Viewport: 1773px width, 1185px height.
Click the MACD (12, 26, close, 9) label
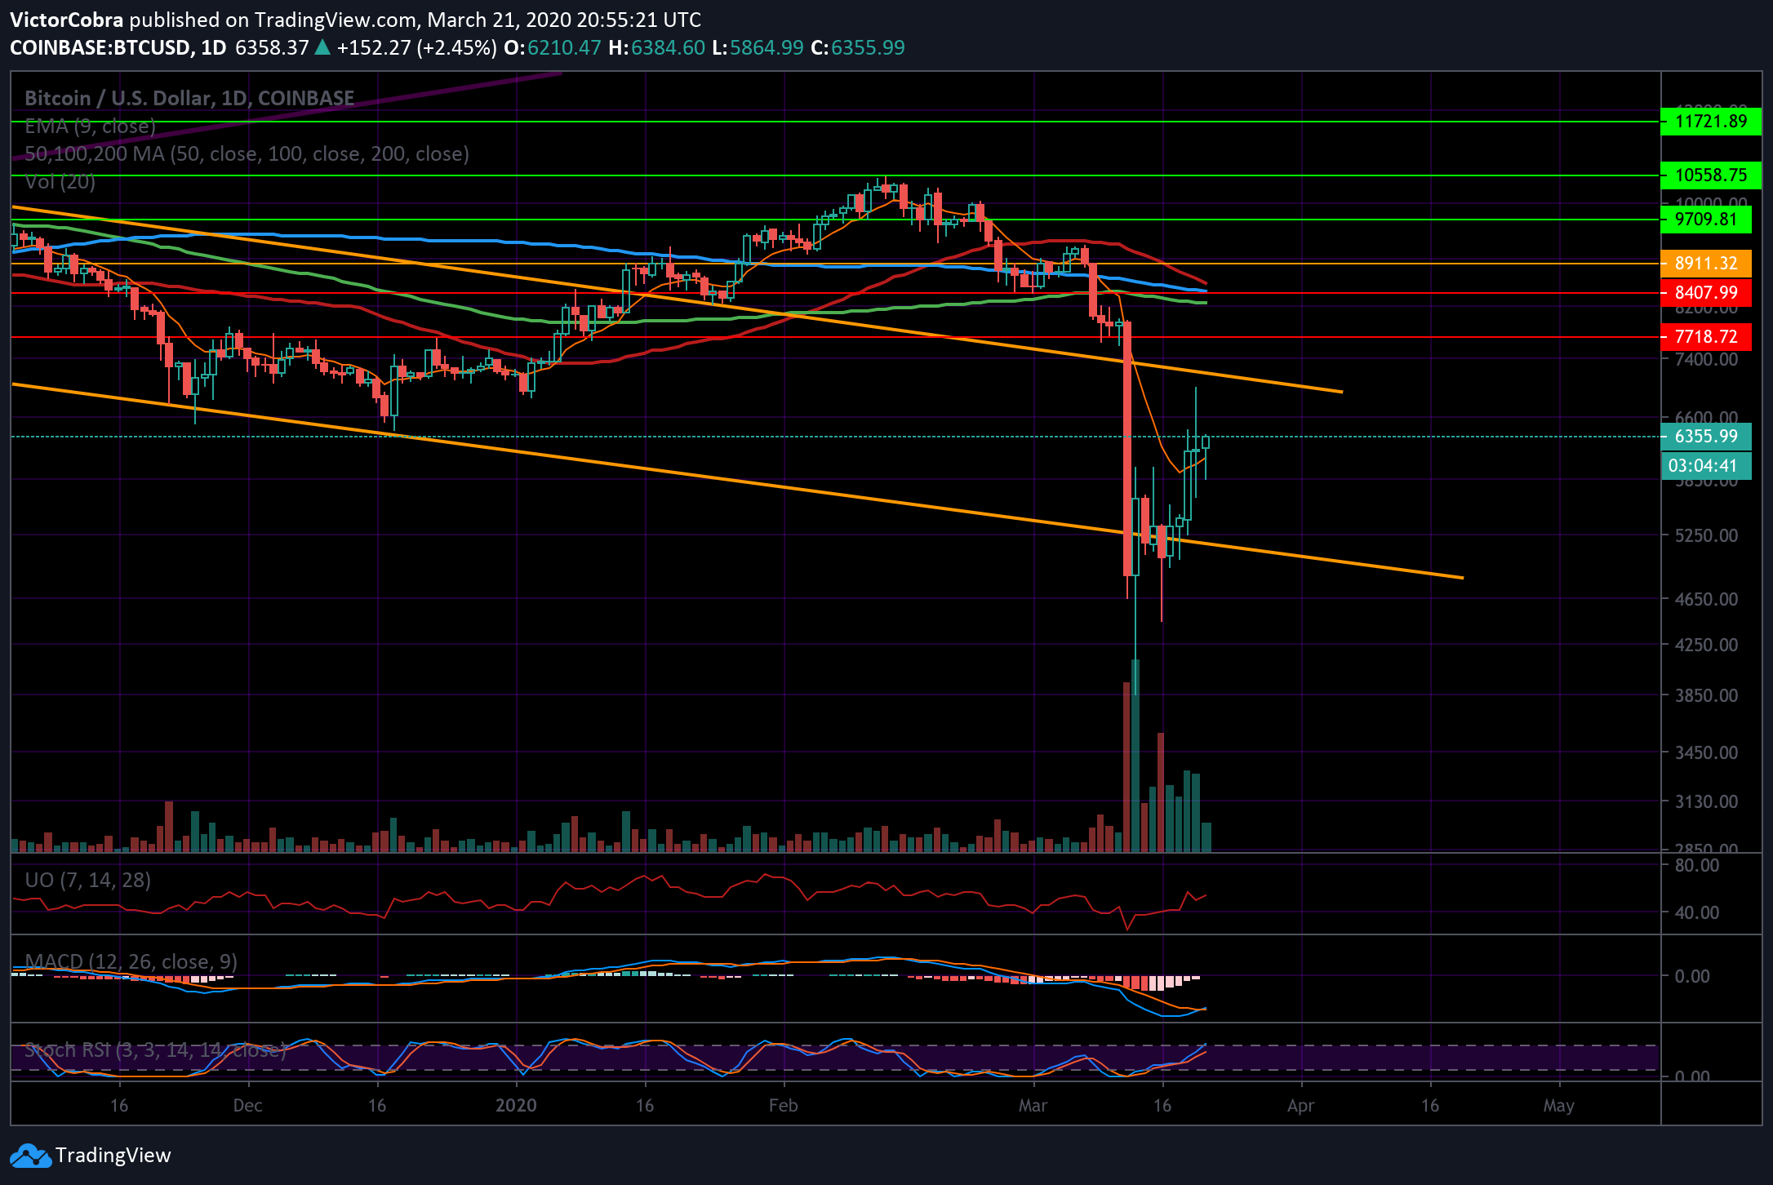click(131, 962)
